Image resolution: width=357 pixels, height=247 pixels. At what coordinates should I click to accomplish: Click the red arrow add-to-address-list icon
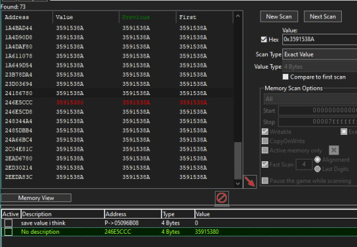[250, 182]
